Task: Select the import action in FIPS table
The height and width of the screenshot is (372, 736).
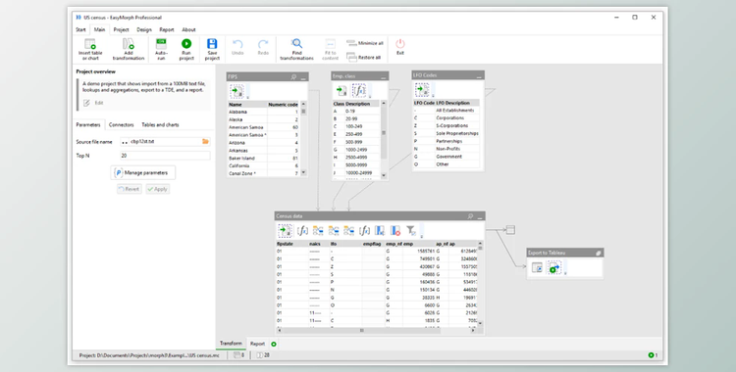Action: [x=237, y=91]
